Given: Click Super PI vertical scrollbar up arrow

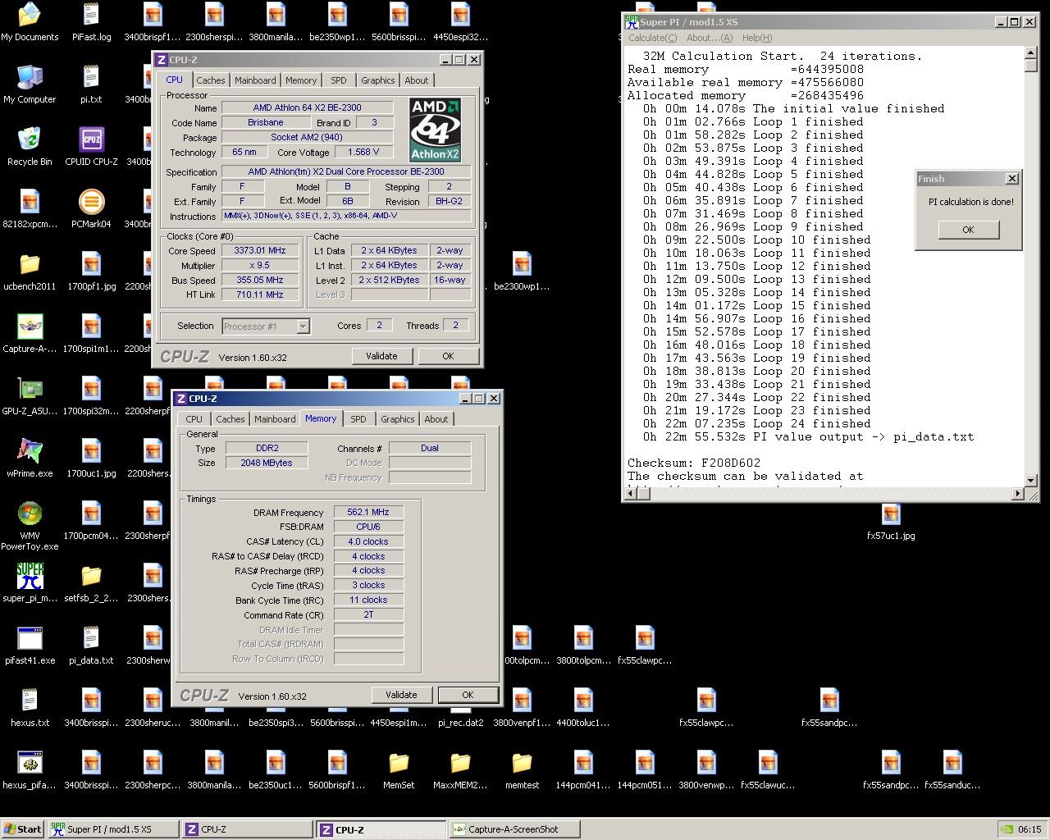Looking at the screenshot, I should point(1031,54).
